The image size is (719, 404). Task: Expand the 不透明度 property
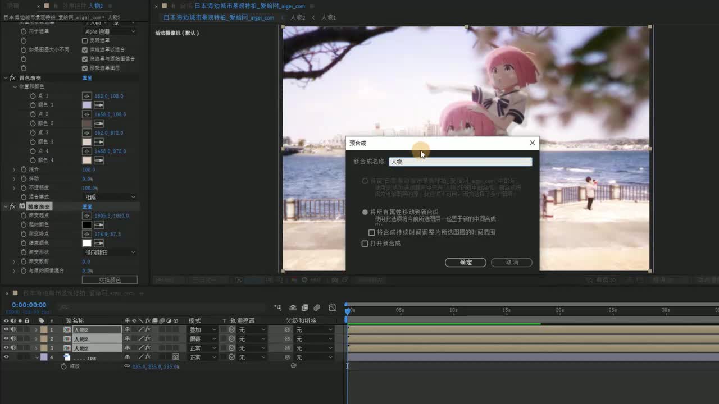[x=15, y=188]
